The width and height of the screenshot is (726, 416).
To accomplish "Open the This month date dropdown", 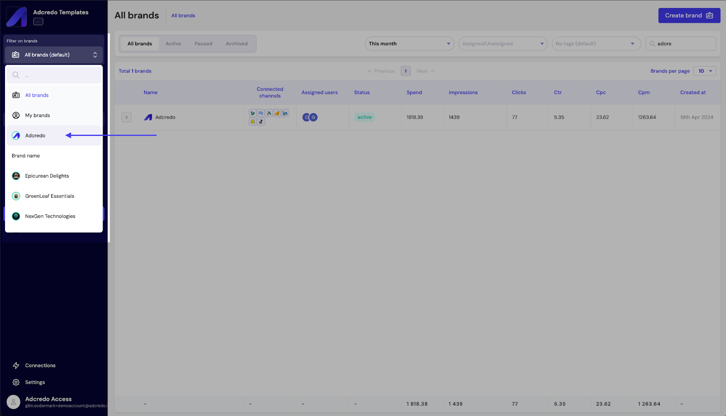I will pos(409,44).
